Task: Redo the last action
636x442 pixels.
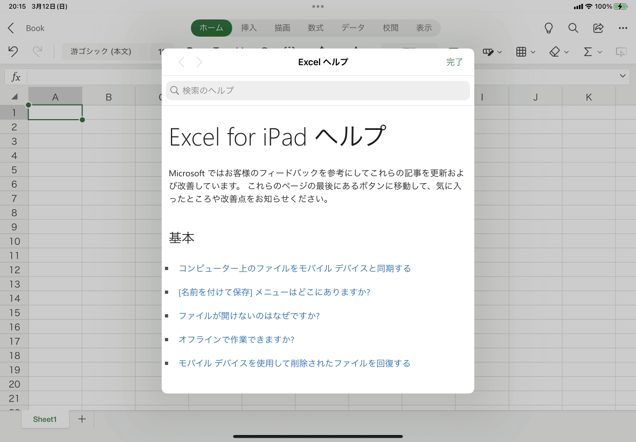Action: pos(37,52)
